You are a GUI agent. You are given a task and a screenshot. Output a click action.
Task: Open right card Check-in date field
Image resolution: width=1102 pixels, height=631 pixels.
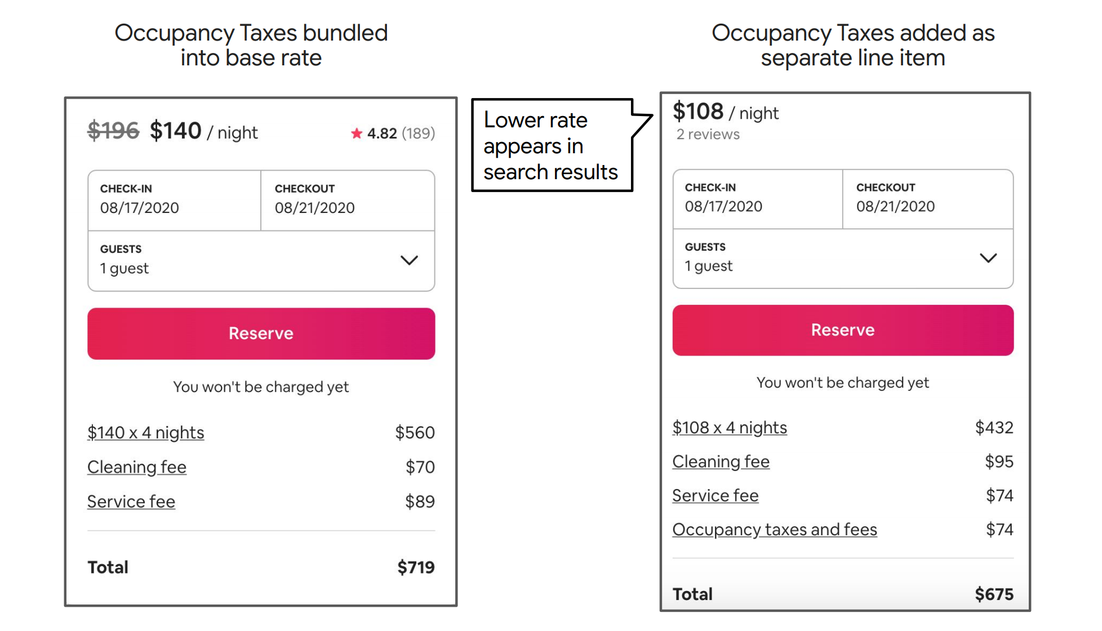(x=758, y=199)
